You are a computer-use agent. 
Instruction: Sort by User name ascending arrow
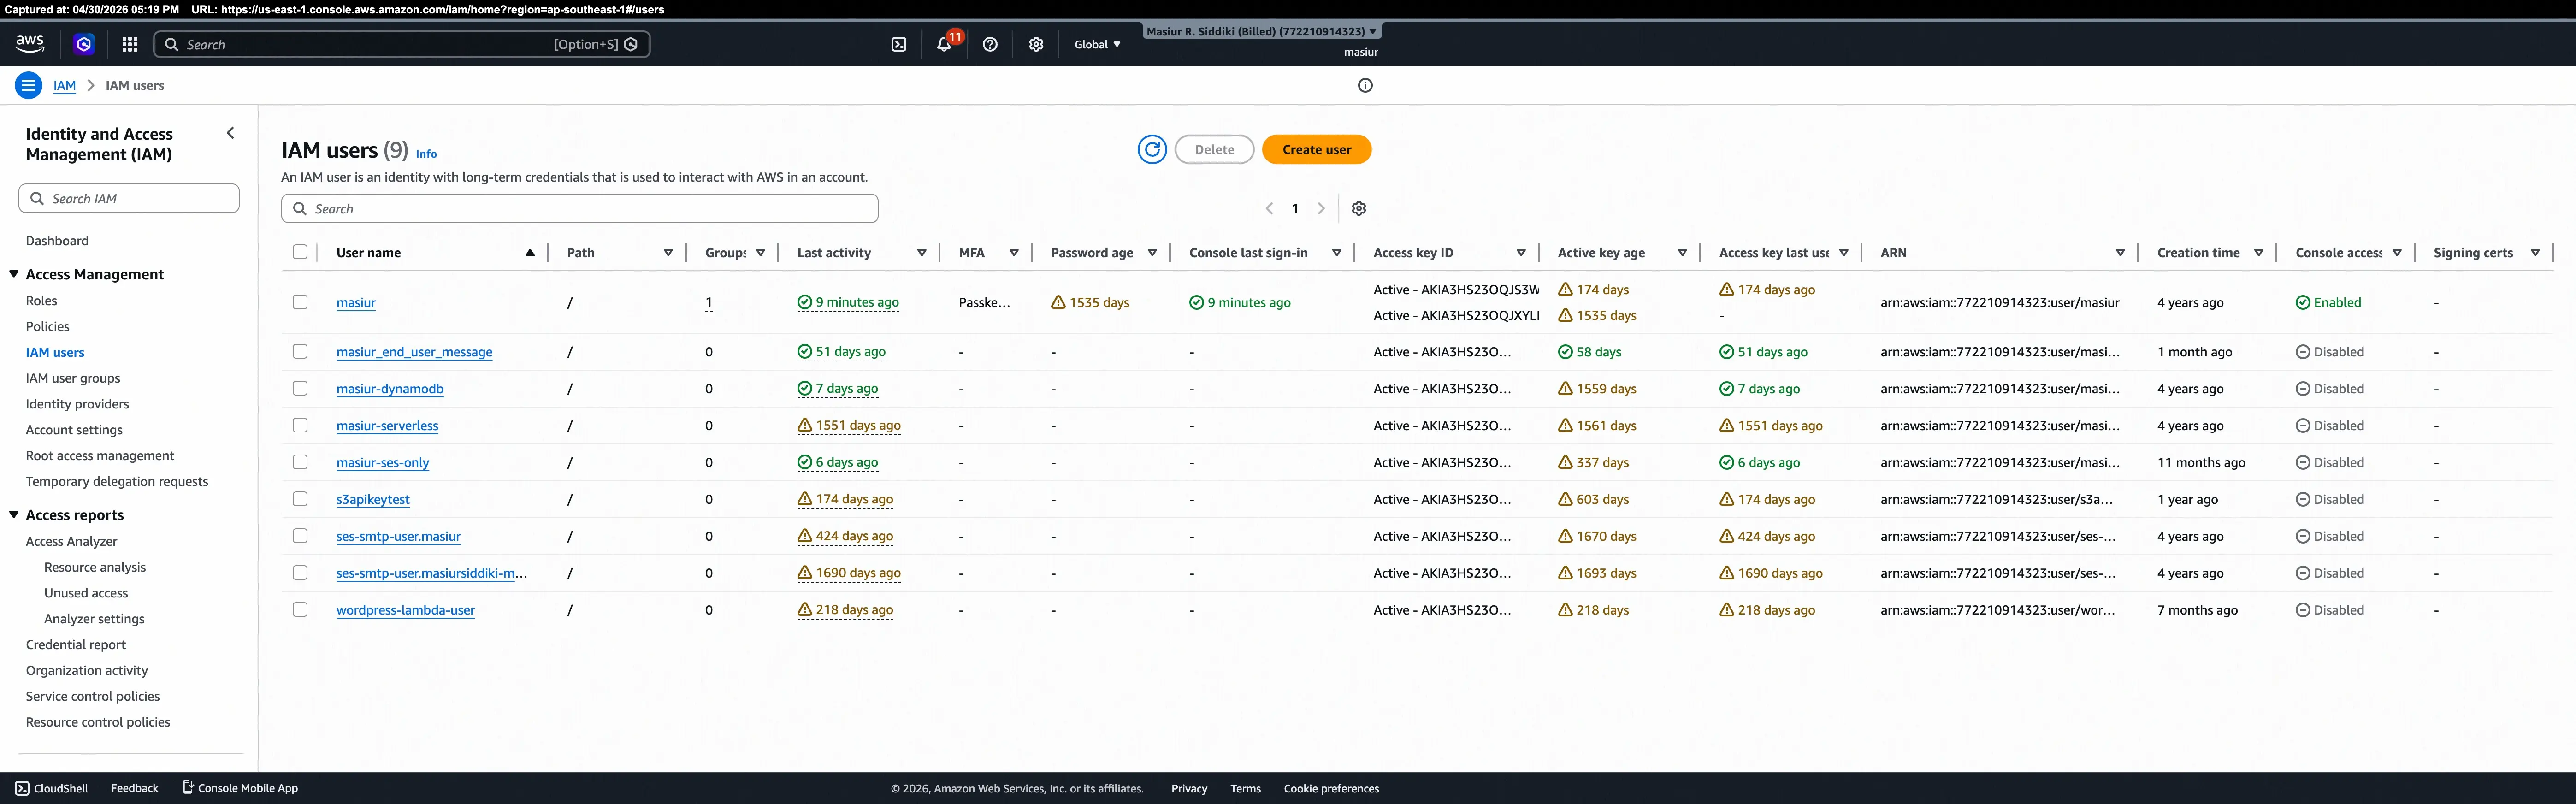point(530,253)
